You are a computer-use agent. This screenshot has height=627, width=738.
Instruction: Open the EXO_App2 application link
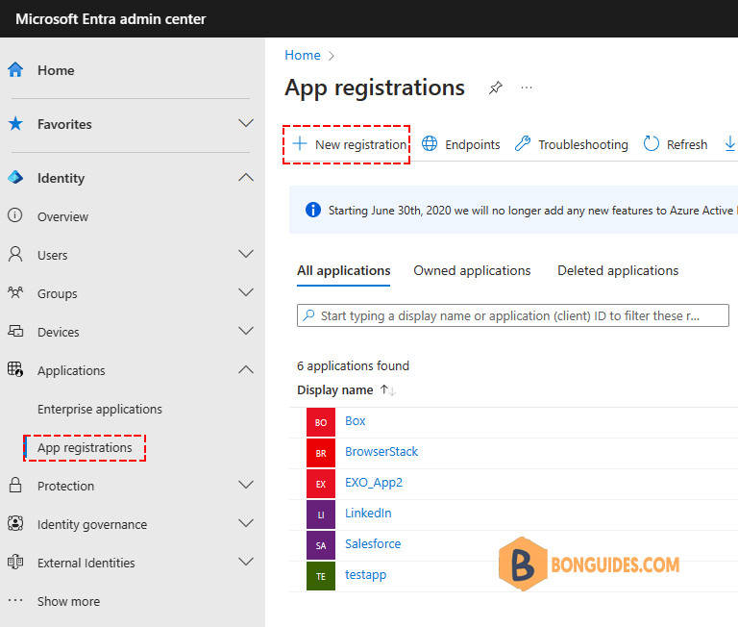374,483
